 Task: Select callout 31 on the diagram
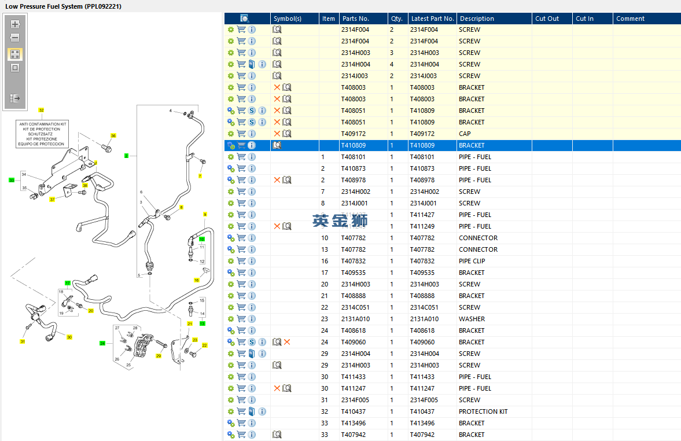(x=23, y=341)
